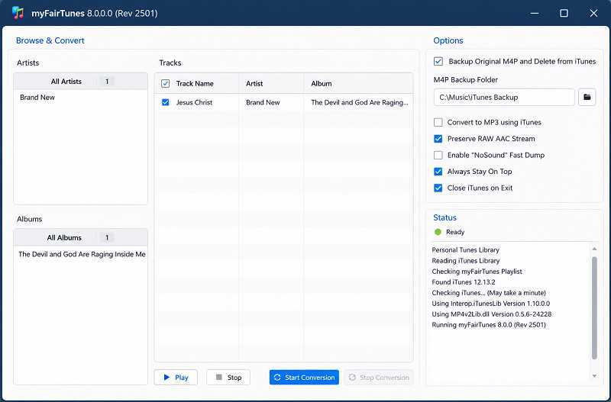Click the Brand New artist cell in Tracks table
Image resolution: width=611 pixels, height=402 pixels.
(x=263, y=102)
